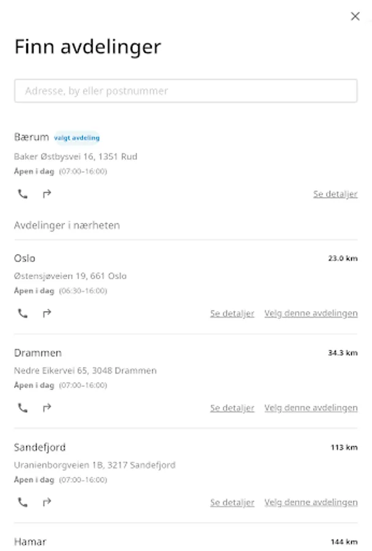Open Se detaljer for Bærum

pos(335,194)
